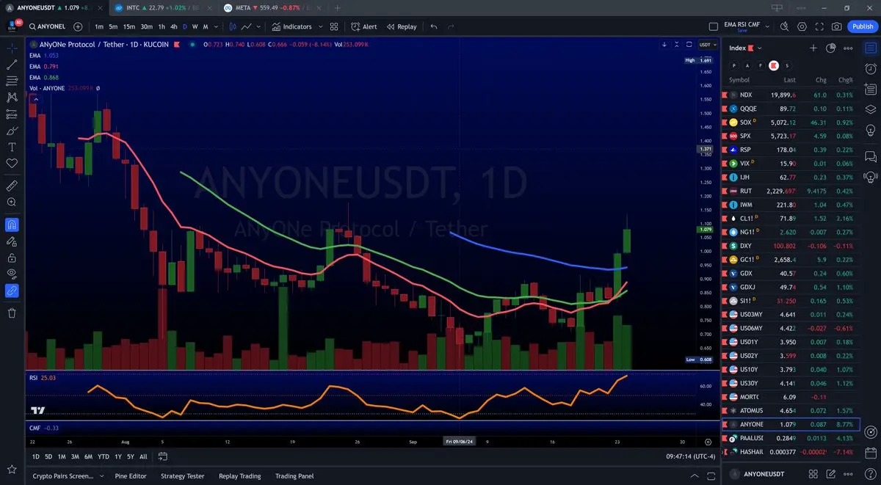Select the red flag filter
881x485 pixels.
pyautogui.click(x=773, y=65)
